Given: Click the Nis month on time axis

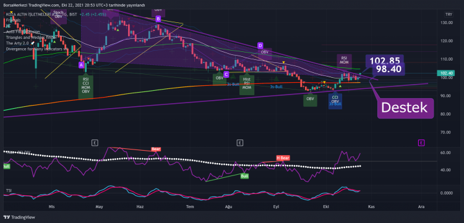Looking at the screenshot, I should point(52,207).
